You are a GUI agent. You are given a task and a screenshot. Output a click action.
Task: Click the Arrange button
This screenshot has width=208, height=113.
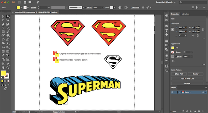[x=187, y=84]
